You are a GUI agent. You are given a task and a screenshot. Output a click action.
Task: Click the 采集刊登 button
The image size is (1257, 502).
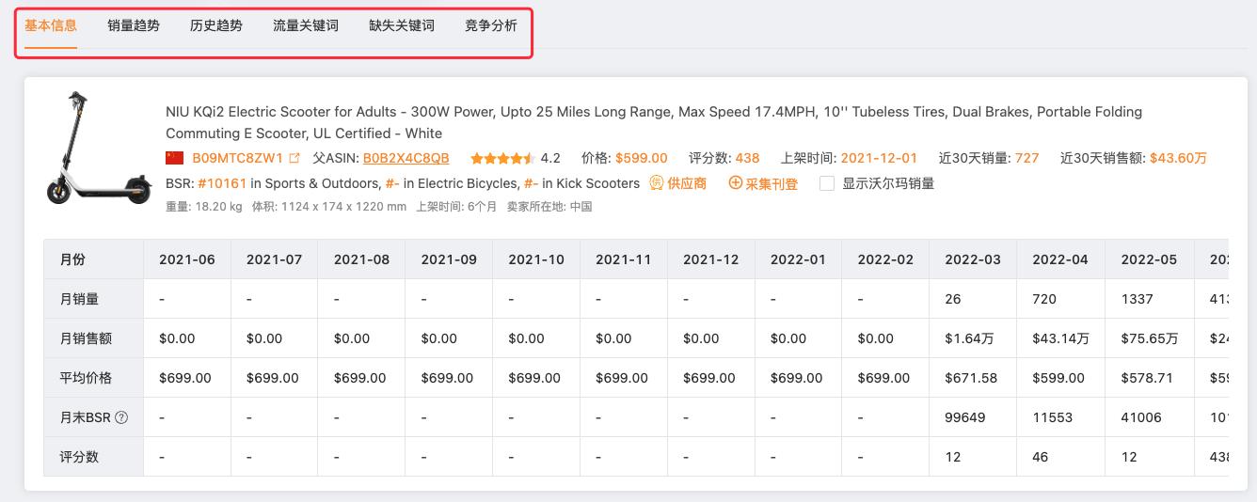tap(763, 183)
